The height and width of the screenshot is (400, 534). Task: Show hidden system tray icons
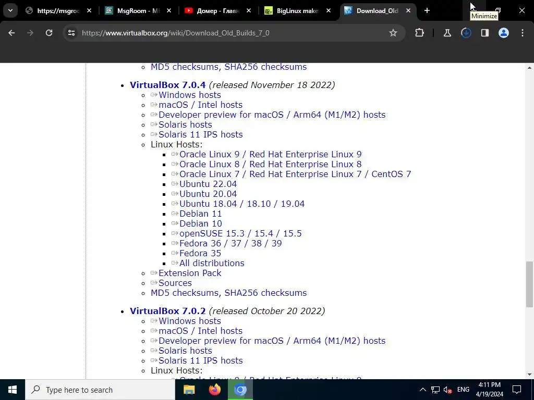(422, 390)
